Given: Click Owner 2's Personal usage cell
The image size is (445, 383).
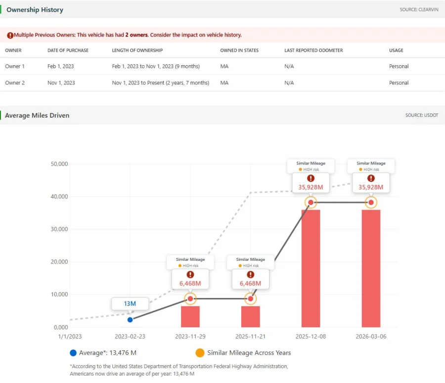Looking at the screenshot, I should click(399, 83).
